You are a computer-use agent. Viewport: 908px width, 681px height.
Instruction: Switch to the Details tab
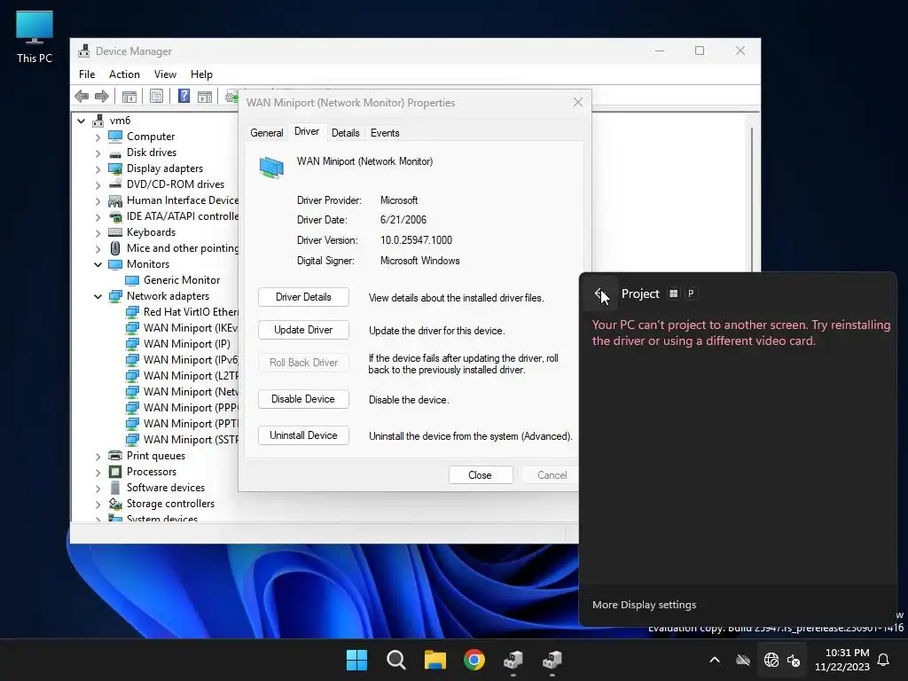pos(345,133)
